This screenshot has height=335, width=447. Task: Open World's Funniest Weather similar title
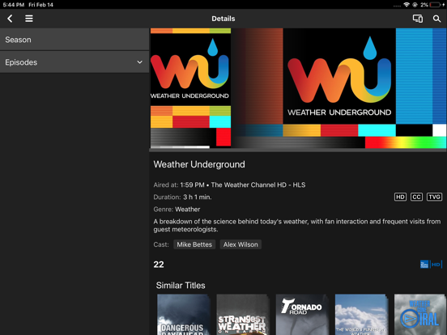tap(361, 315)
